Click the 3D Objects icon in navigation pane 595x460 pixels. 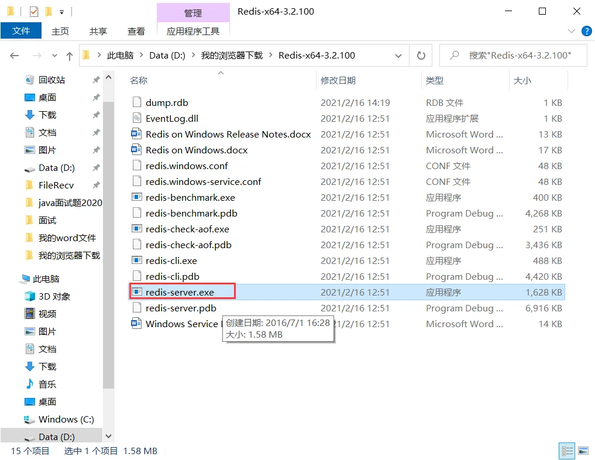point(30,296)
